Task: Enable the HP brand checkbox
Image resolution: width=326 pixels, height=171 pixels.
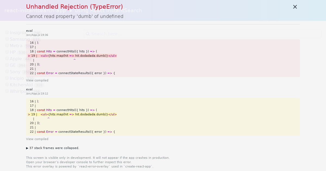Action: pos(7,52)
